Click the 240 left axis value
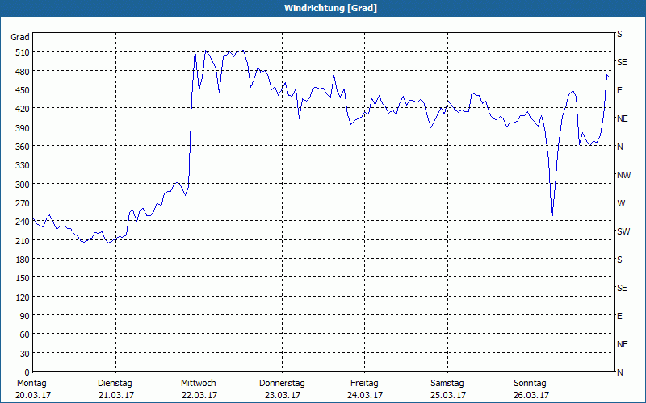Viewport: 646px width, 403px height. coord(23,222)
